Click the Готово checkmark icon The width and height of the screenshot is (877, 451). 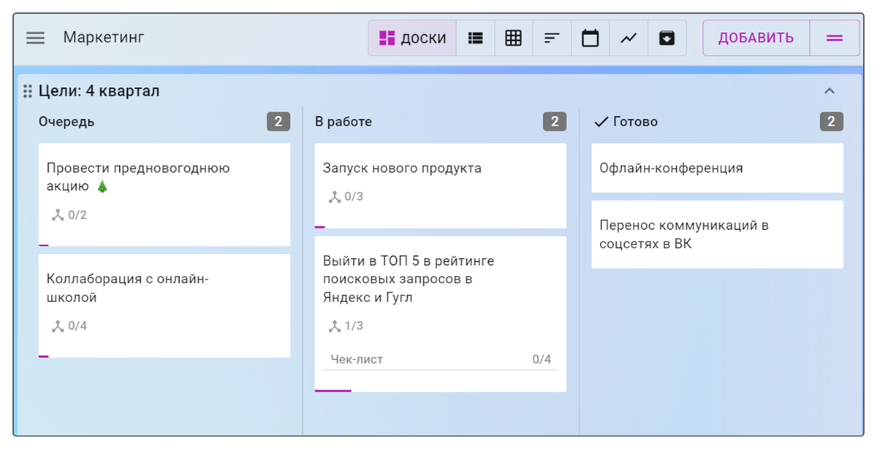click(x=601, y=122)
